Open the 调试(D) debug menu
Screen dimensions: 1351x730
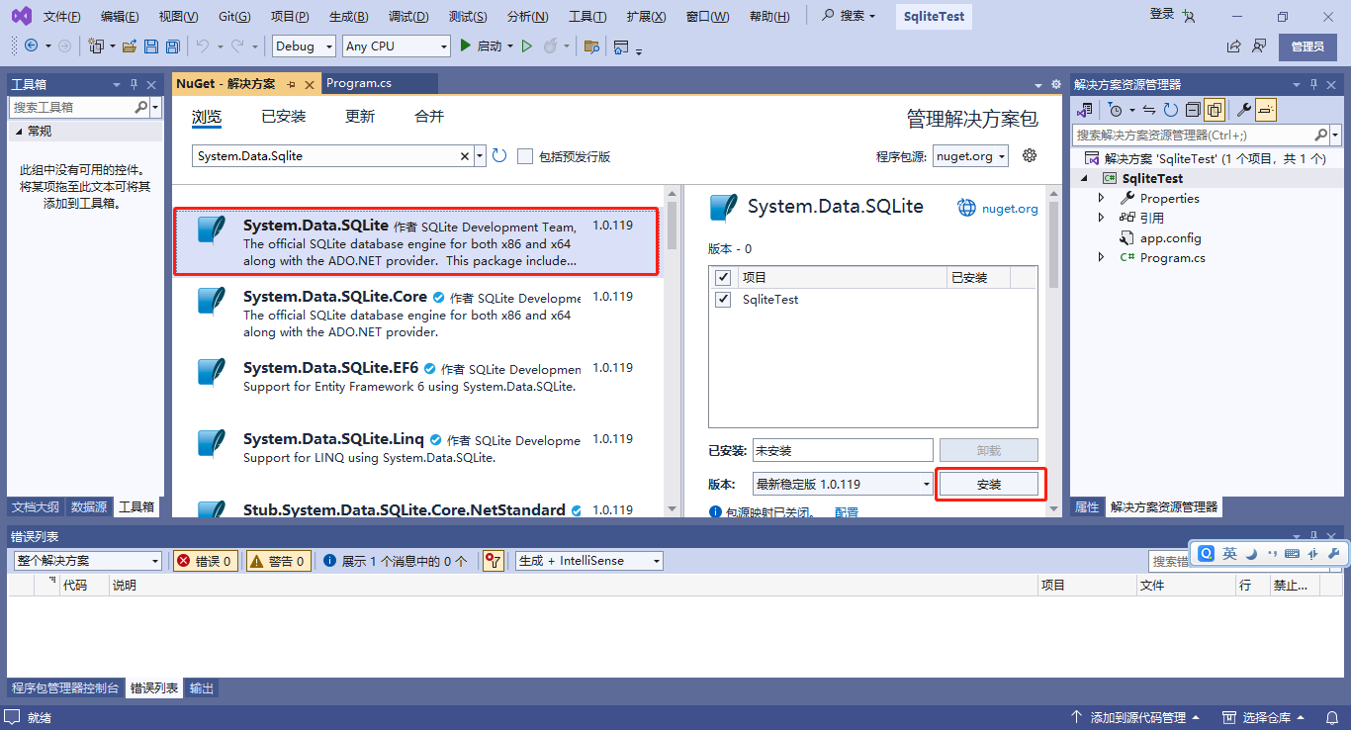click(408, 17)
